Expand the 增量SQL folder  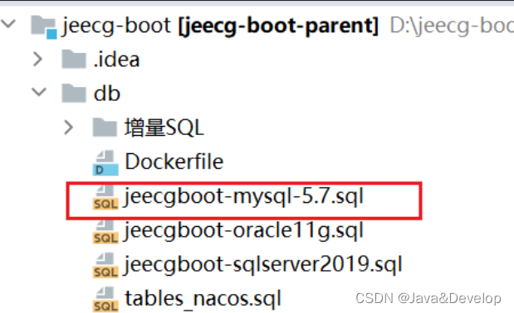tap(69, 127)
